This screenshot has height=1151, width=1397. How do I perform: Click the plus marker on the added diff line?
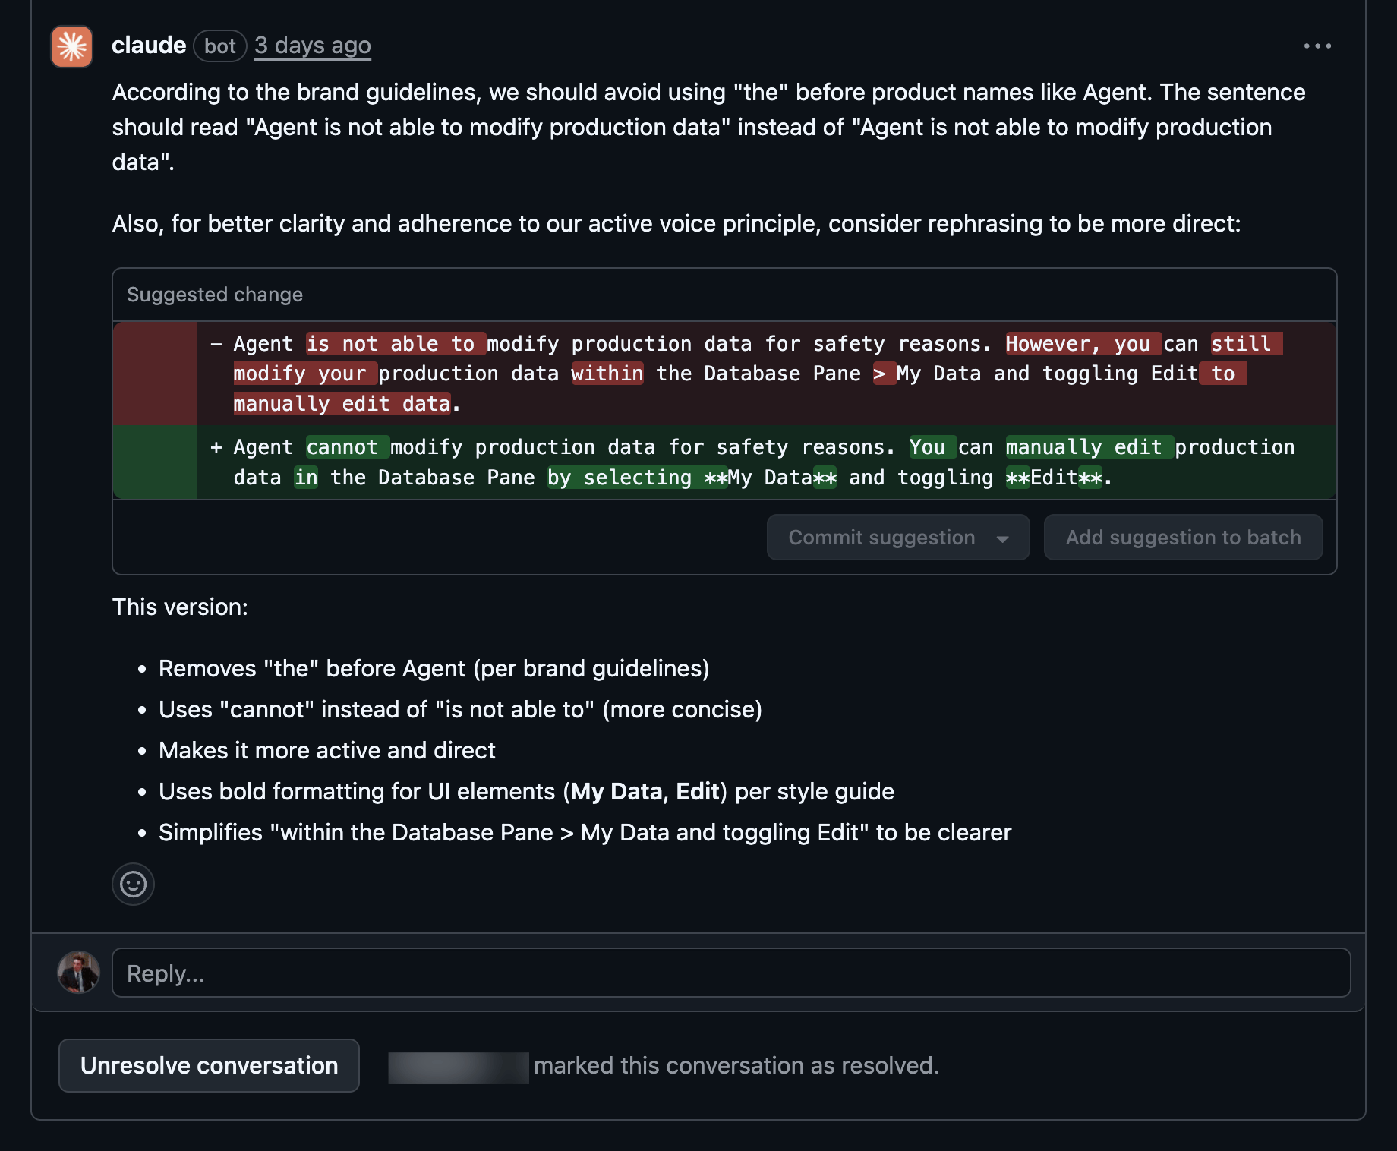(216, 447)
